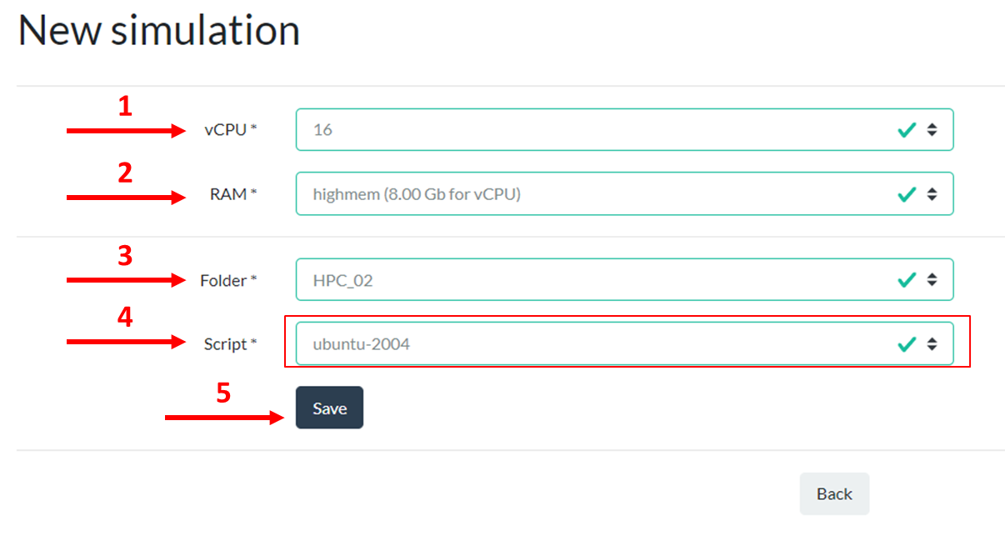Open the RAM dropdown showing highmem option
Image resolution: width=1005 pixels, height=536 pixels.
(583, 193)
